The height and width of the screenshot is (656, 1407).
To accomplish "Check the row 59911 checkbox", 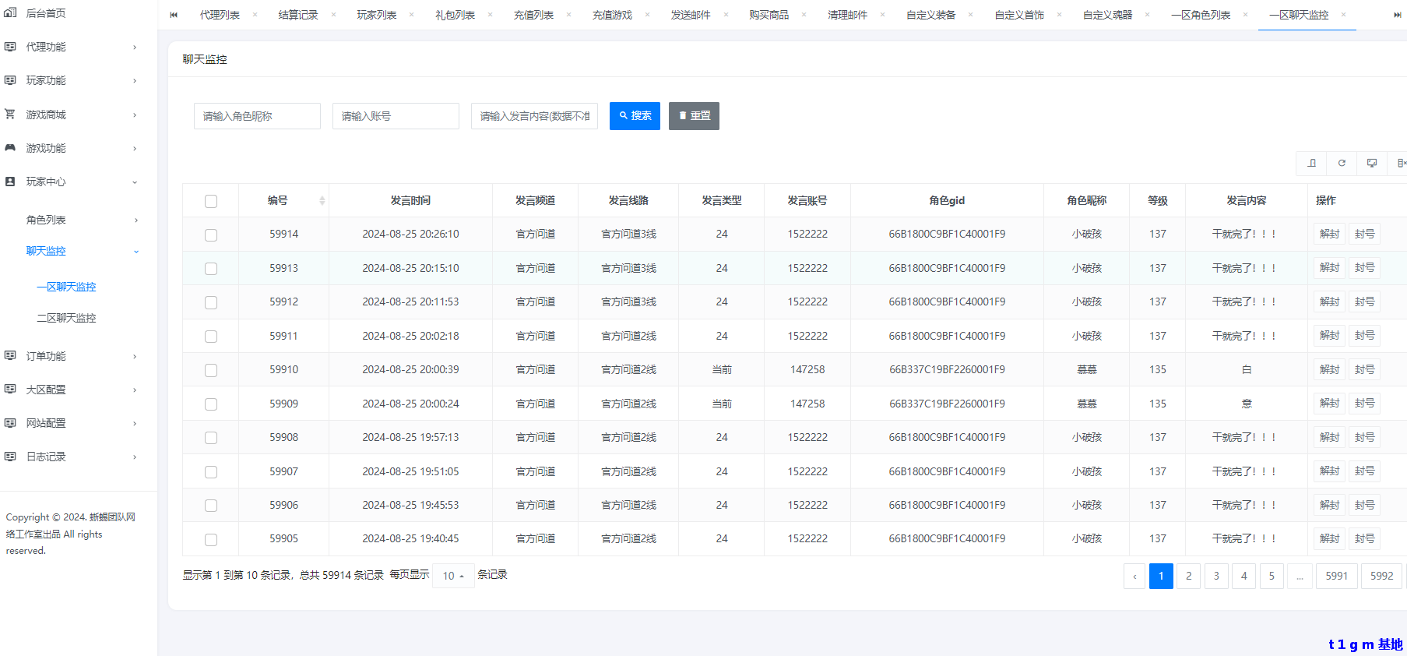I will point(211,337).
